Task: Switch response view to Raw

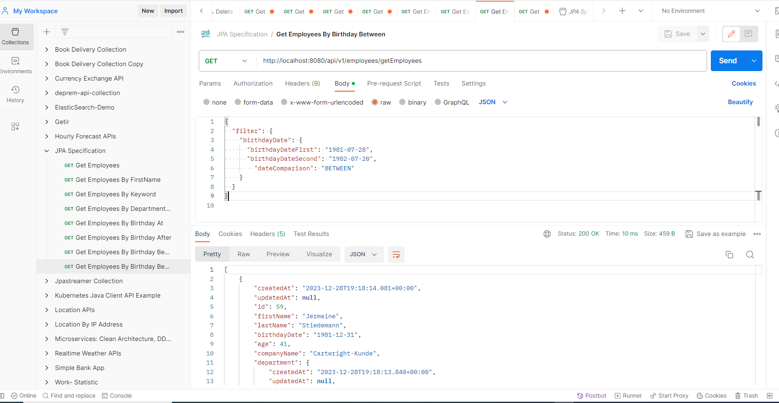Action: click(244, 254)
